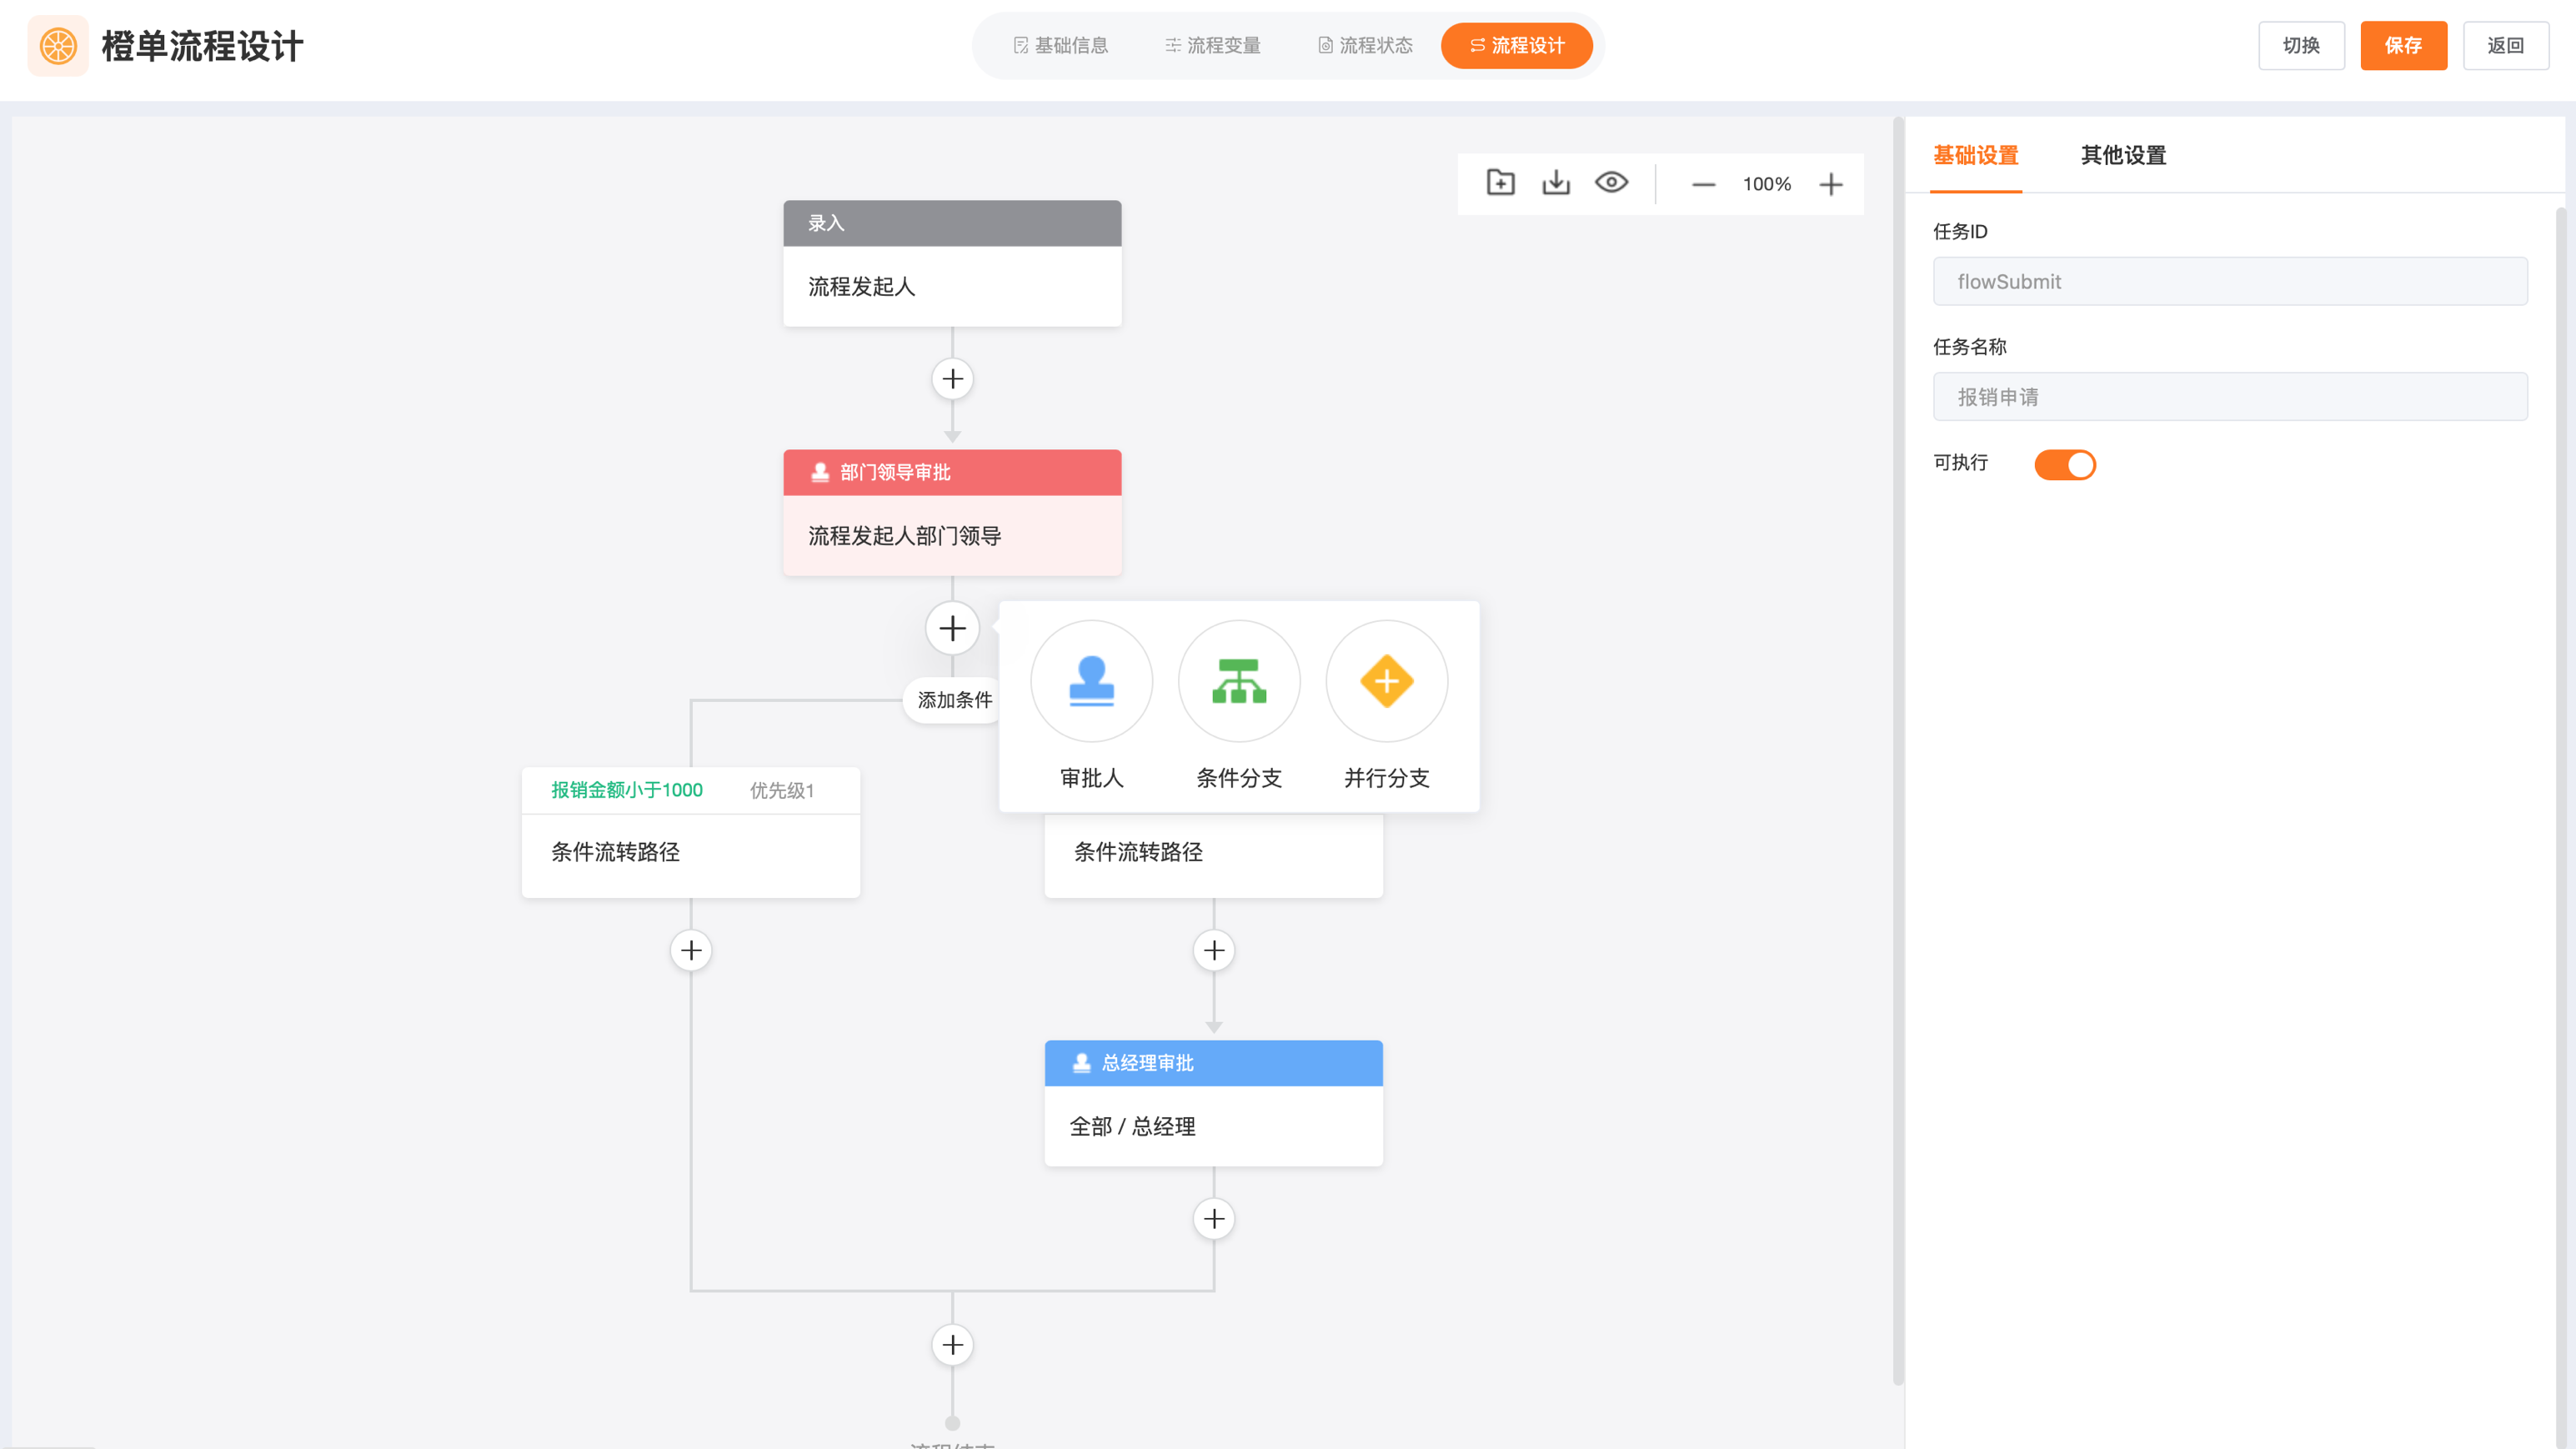Click the right panel vertical scrollbar

(2560, 828)
